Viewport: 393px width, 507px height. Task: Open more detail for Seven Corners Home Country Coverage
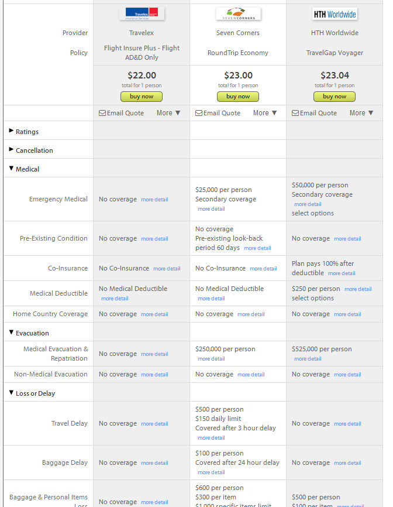point(251,314)
